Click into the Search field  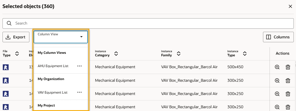pyautogui.click(x=153, y=23)
